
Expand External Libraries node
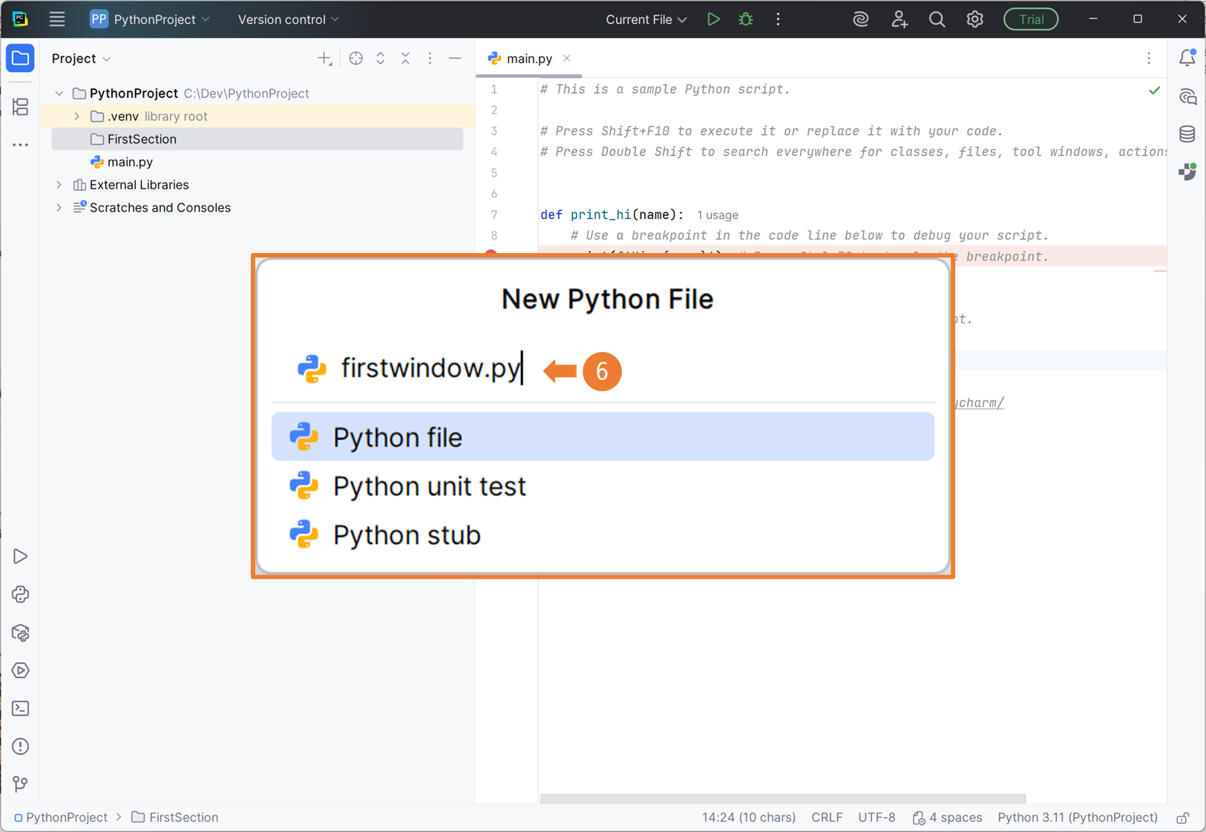point(59,185)
